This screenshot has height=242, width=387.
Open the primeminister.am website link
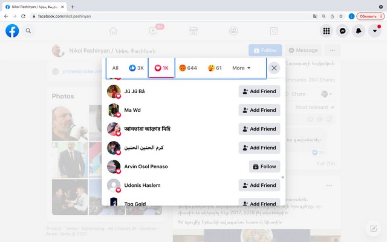pyautogui.click(x=82, y=71)
